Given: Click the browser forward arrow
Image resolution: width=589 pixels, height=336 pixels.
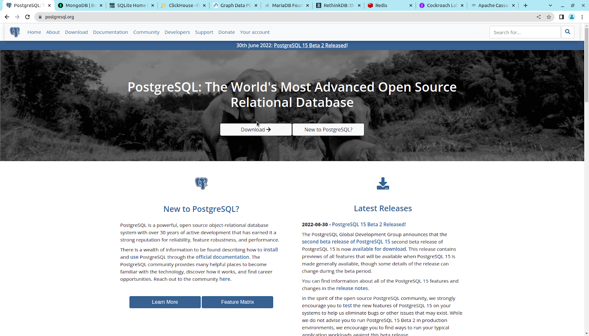Looking at the screenshot, I should [x=17, y=17].
